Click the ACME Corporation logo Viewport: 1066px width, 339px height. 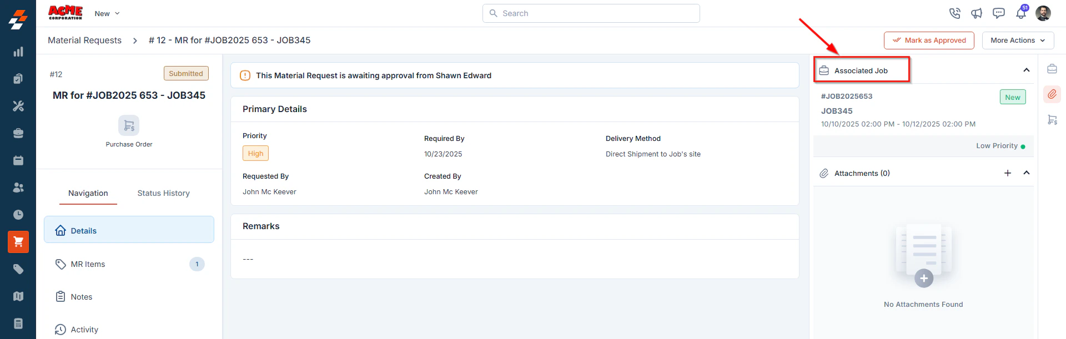66,13
